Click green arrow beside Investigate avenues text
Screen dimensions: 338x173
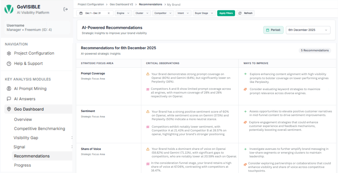coord(245,149)
